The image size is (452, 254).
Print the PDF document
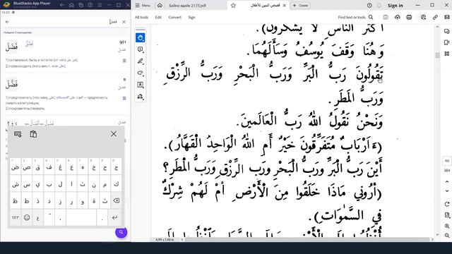coord(409,17)
